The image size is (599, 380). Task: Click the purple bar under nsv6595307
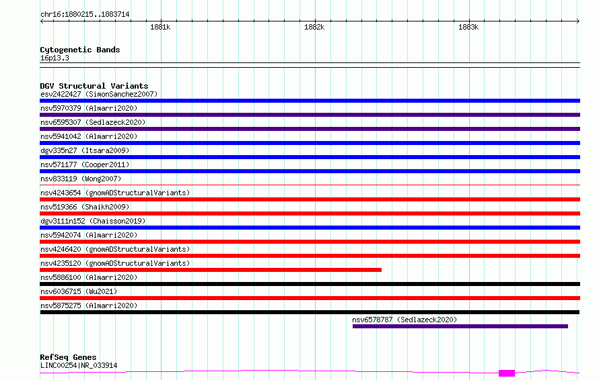pos(310,129)
